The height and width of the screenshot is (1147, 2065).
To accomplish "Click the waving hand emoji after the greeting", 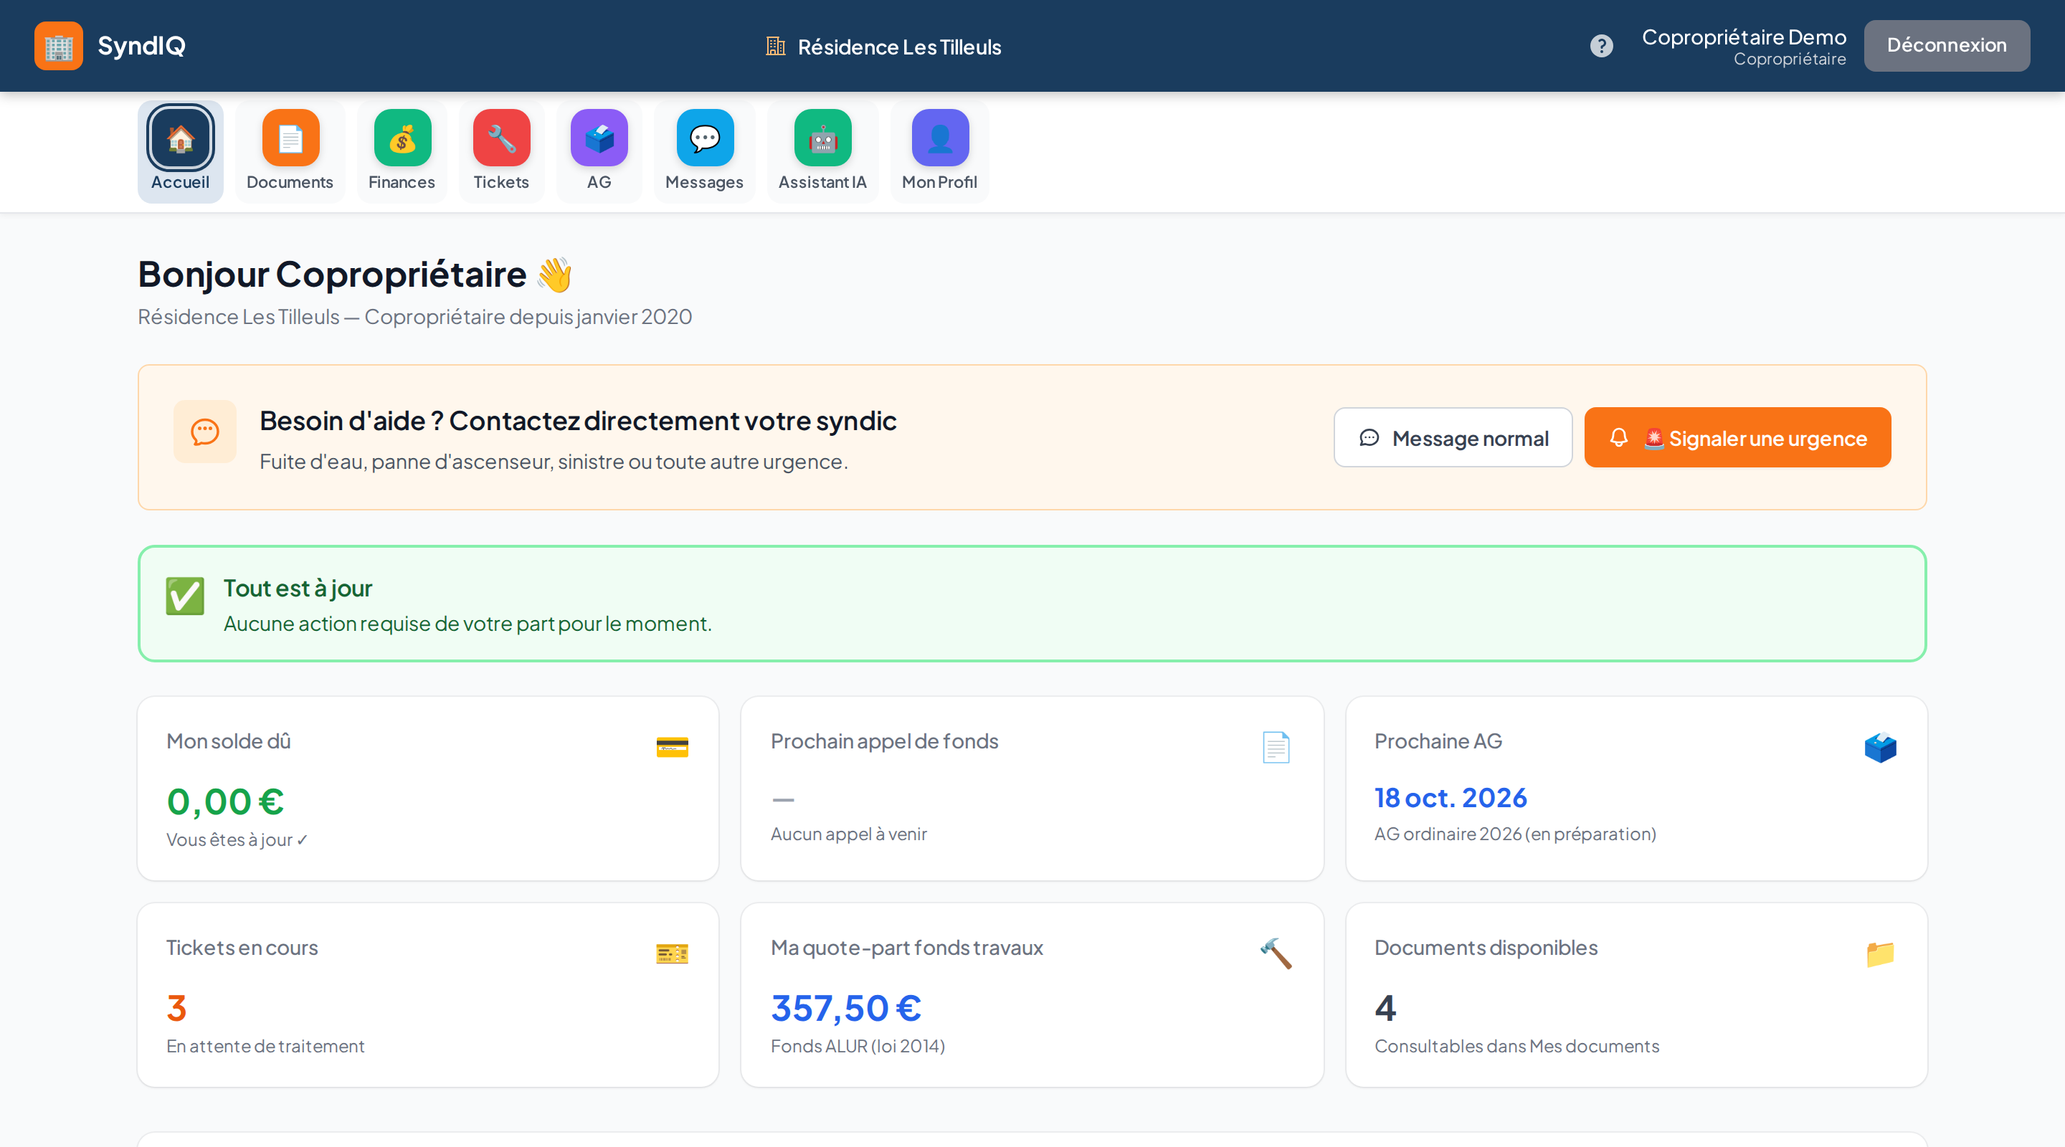I will (x=555, y=275).
